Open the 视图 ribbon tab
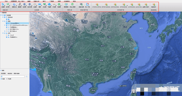 pos(59,1)
